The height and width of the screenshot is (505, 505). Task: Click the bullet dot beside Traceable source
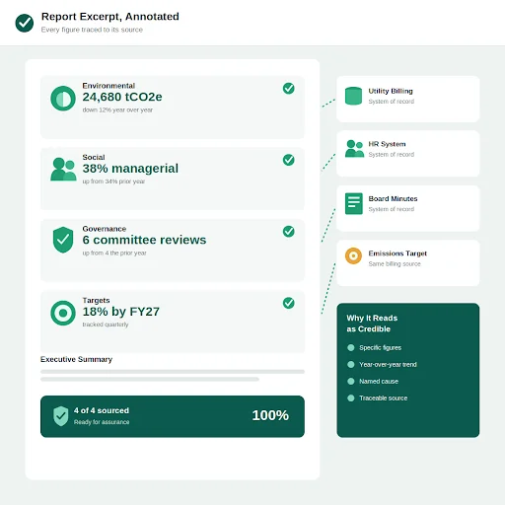click(351, 398)
